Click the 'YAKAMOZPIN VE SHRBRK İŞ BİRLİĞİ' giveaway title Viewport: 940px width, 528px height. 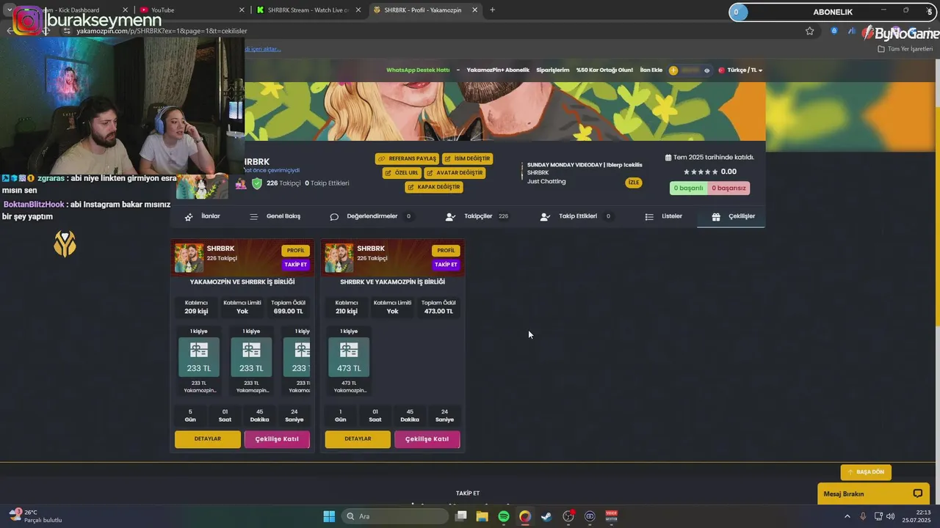pyautogui.click(x=242, y=282)
